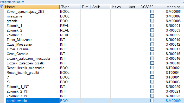Toggle OCS360 checkbox for Zbiornik_3_INT
Viewport: 184px width, 103px height.
pyautogui.click(x=152, y=96)
